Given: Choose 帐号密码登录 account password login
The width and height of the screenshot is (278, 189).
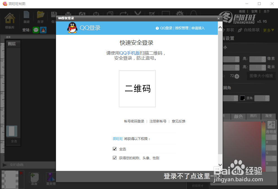Looking at the screenshot, I should point(134,121).
